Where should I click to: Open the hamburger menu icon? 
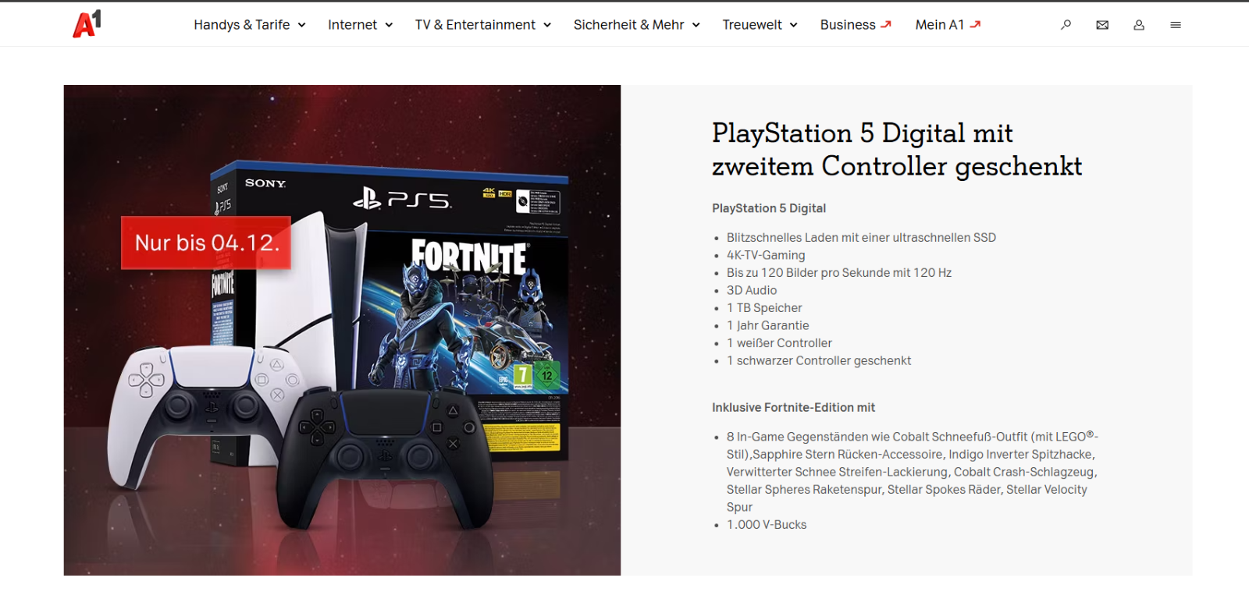click(1176, 25)
